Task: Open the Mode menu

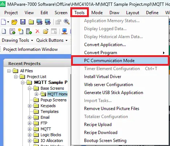Action: [x=97, y=13]
